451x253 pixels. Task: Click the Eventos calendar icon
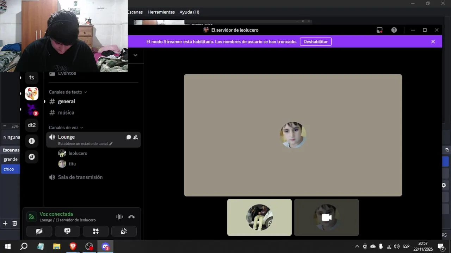pyautogui.click(x=52, y=73)
